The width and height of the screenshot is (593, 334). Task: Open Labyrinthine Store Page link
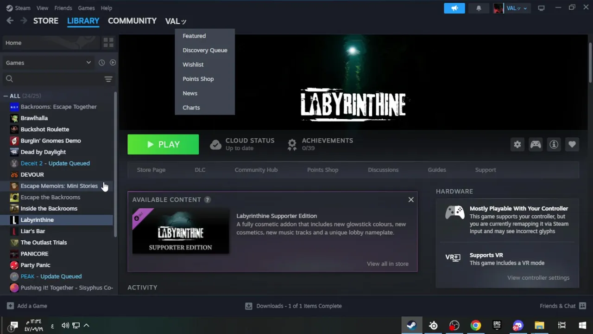(x=151, y=170)
